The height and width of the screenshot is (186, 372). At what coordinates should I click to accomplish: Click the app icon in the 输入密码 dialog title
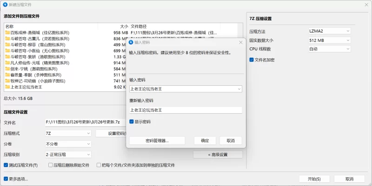(131, 42)
